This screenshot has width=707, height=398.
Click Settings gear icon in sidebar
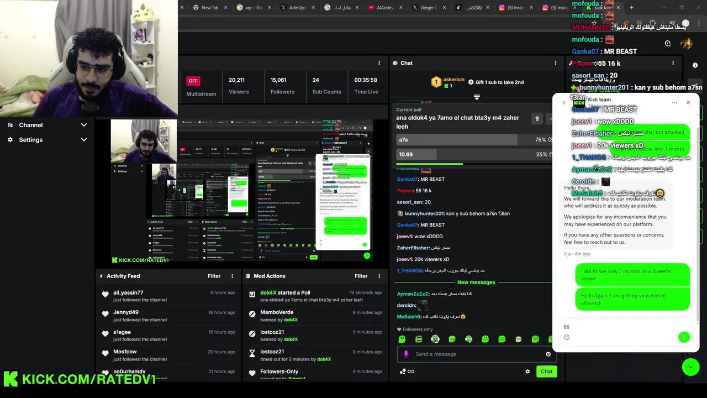[x=10, y=140]
